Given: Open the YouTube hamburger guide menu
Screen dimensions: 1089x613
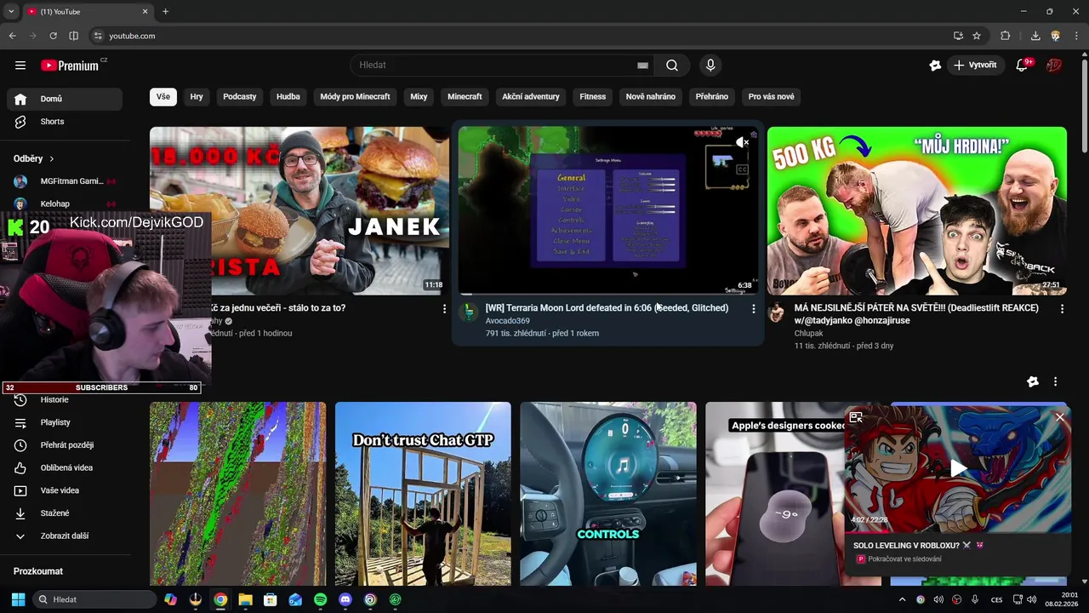Looking at the screenshot, I should click(20, 66).
